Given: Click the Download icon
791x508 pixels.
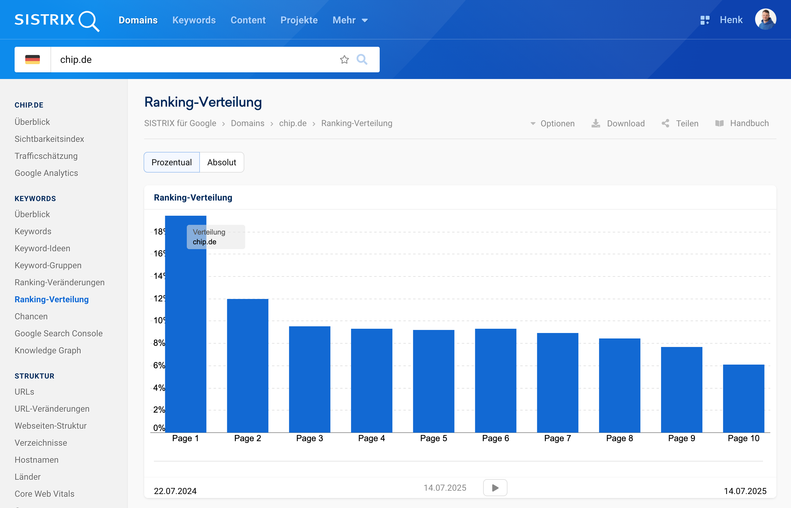Looking at the screenshot, I should click(x=595, y=123).
